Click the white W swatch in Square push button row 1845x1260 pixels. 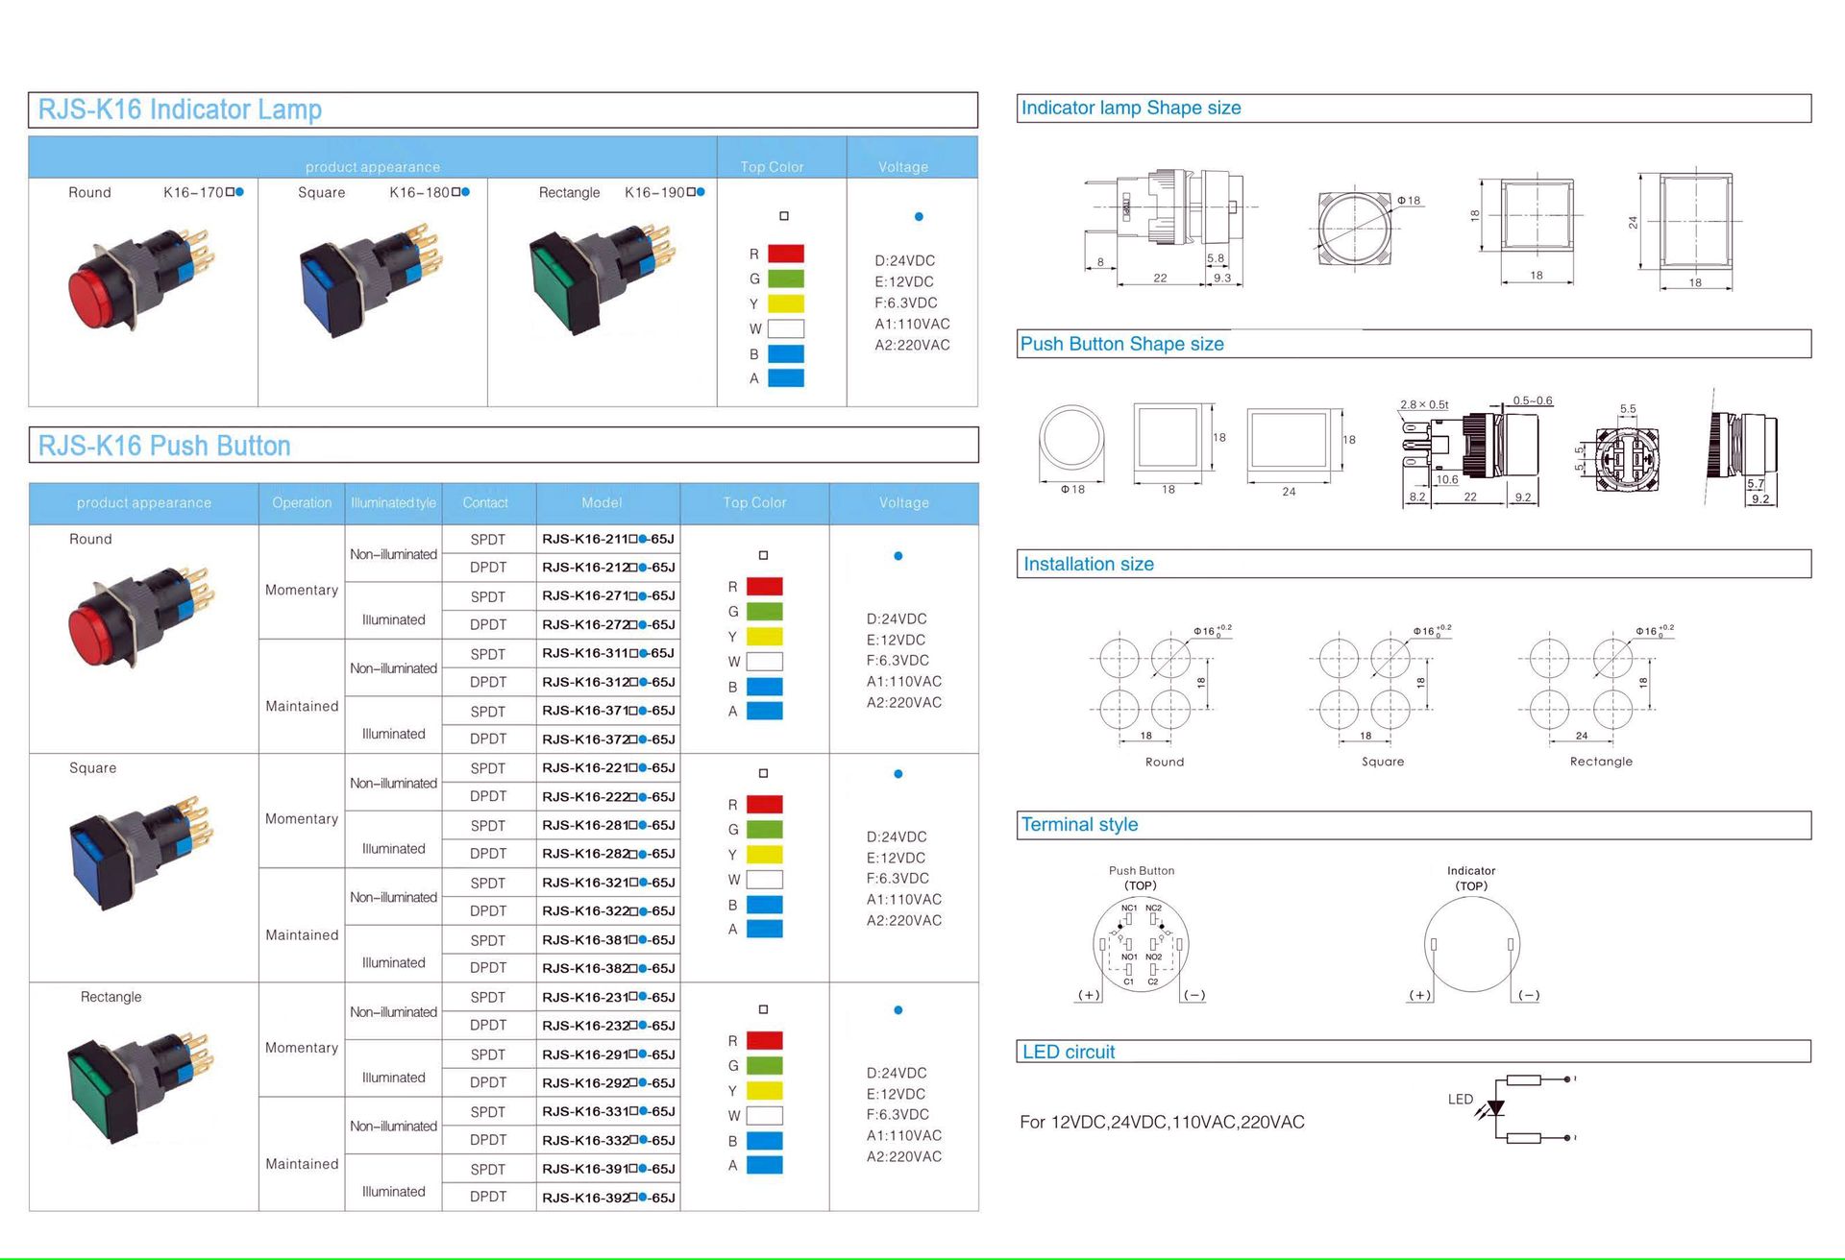[764, 880]
